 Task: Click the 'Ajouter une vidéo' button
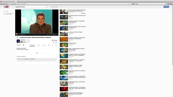pos(55,7)
